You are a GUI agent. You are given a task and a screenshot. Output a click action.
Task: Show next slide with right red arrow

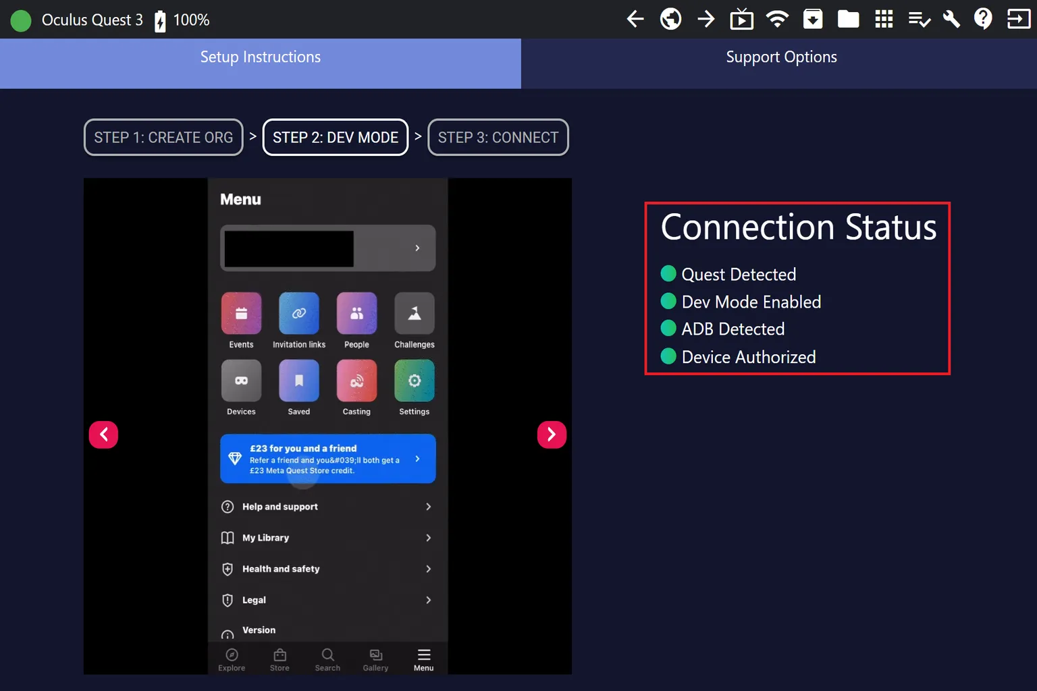pos(552,434)
